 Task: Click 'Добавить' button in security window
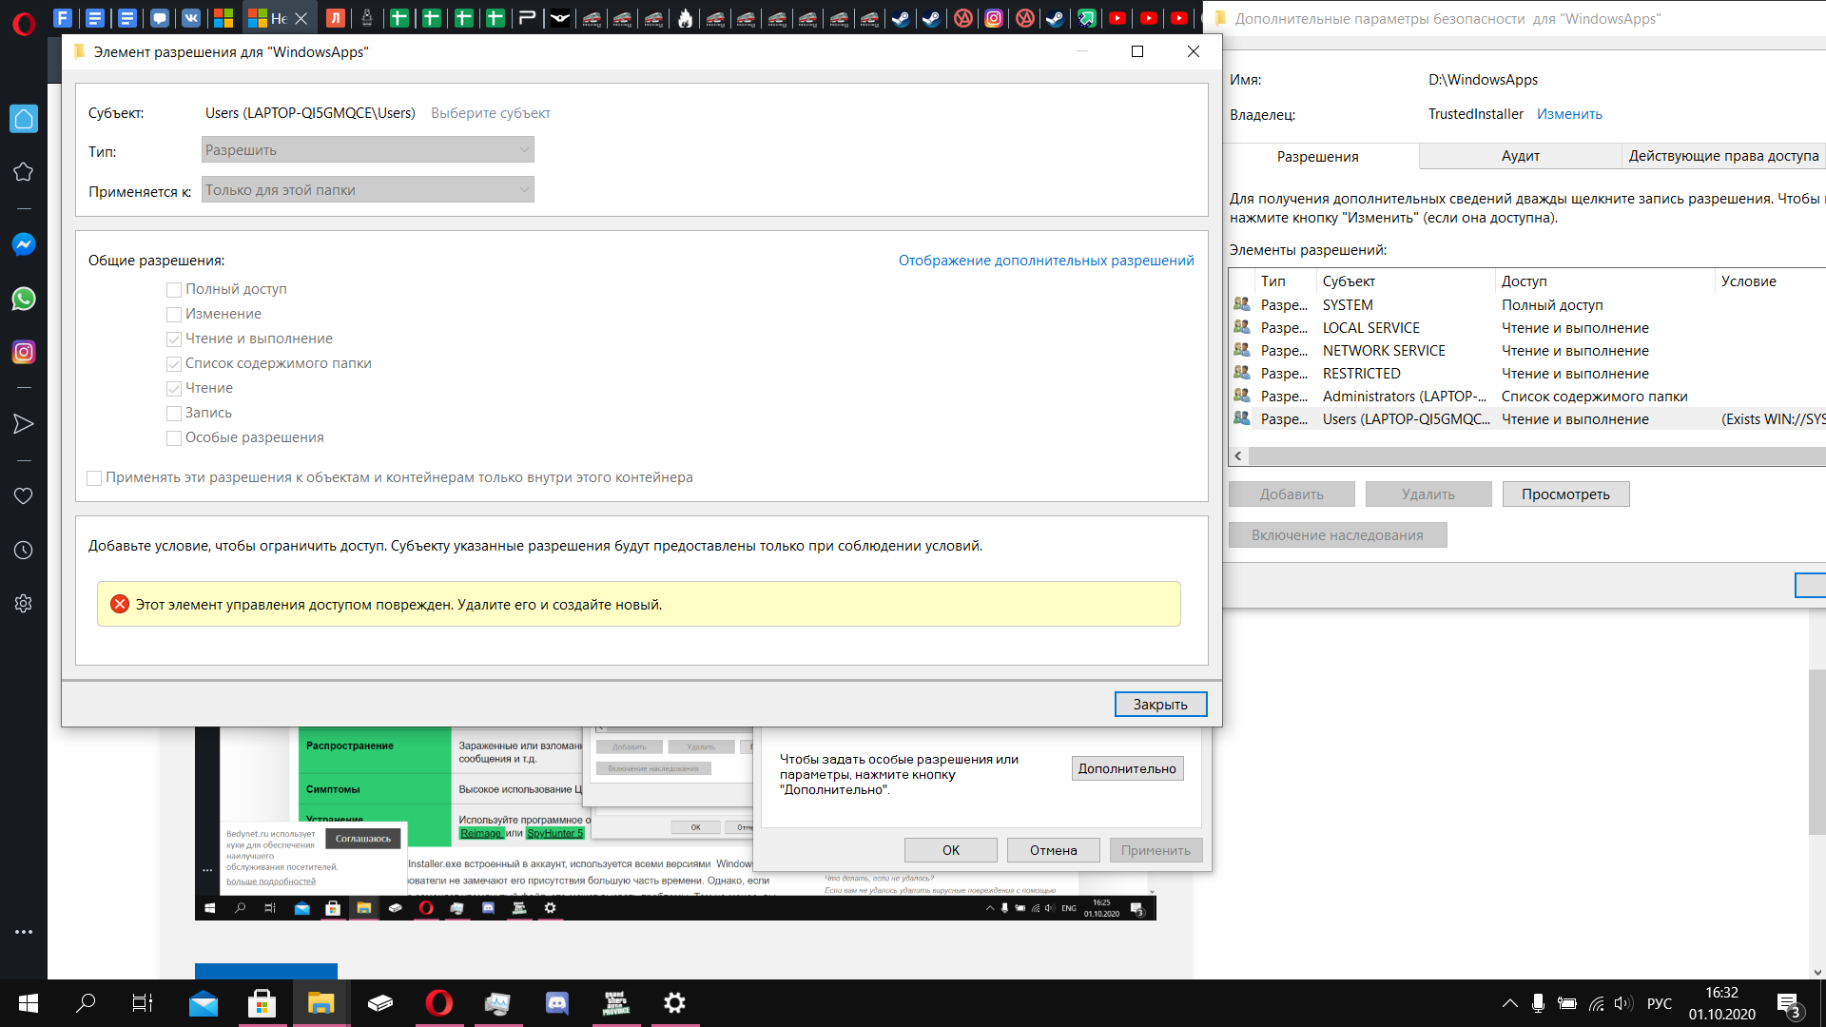point(1292,494)
